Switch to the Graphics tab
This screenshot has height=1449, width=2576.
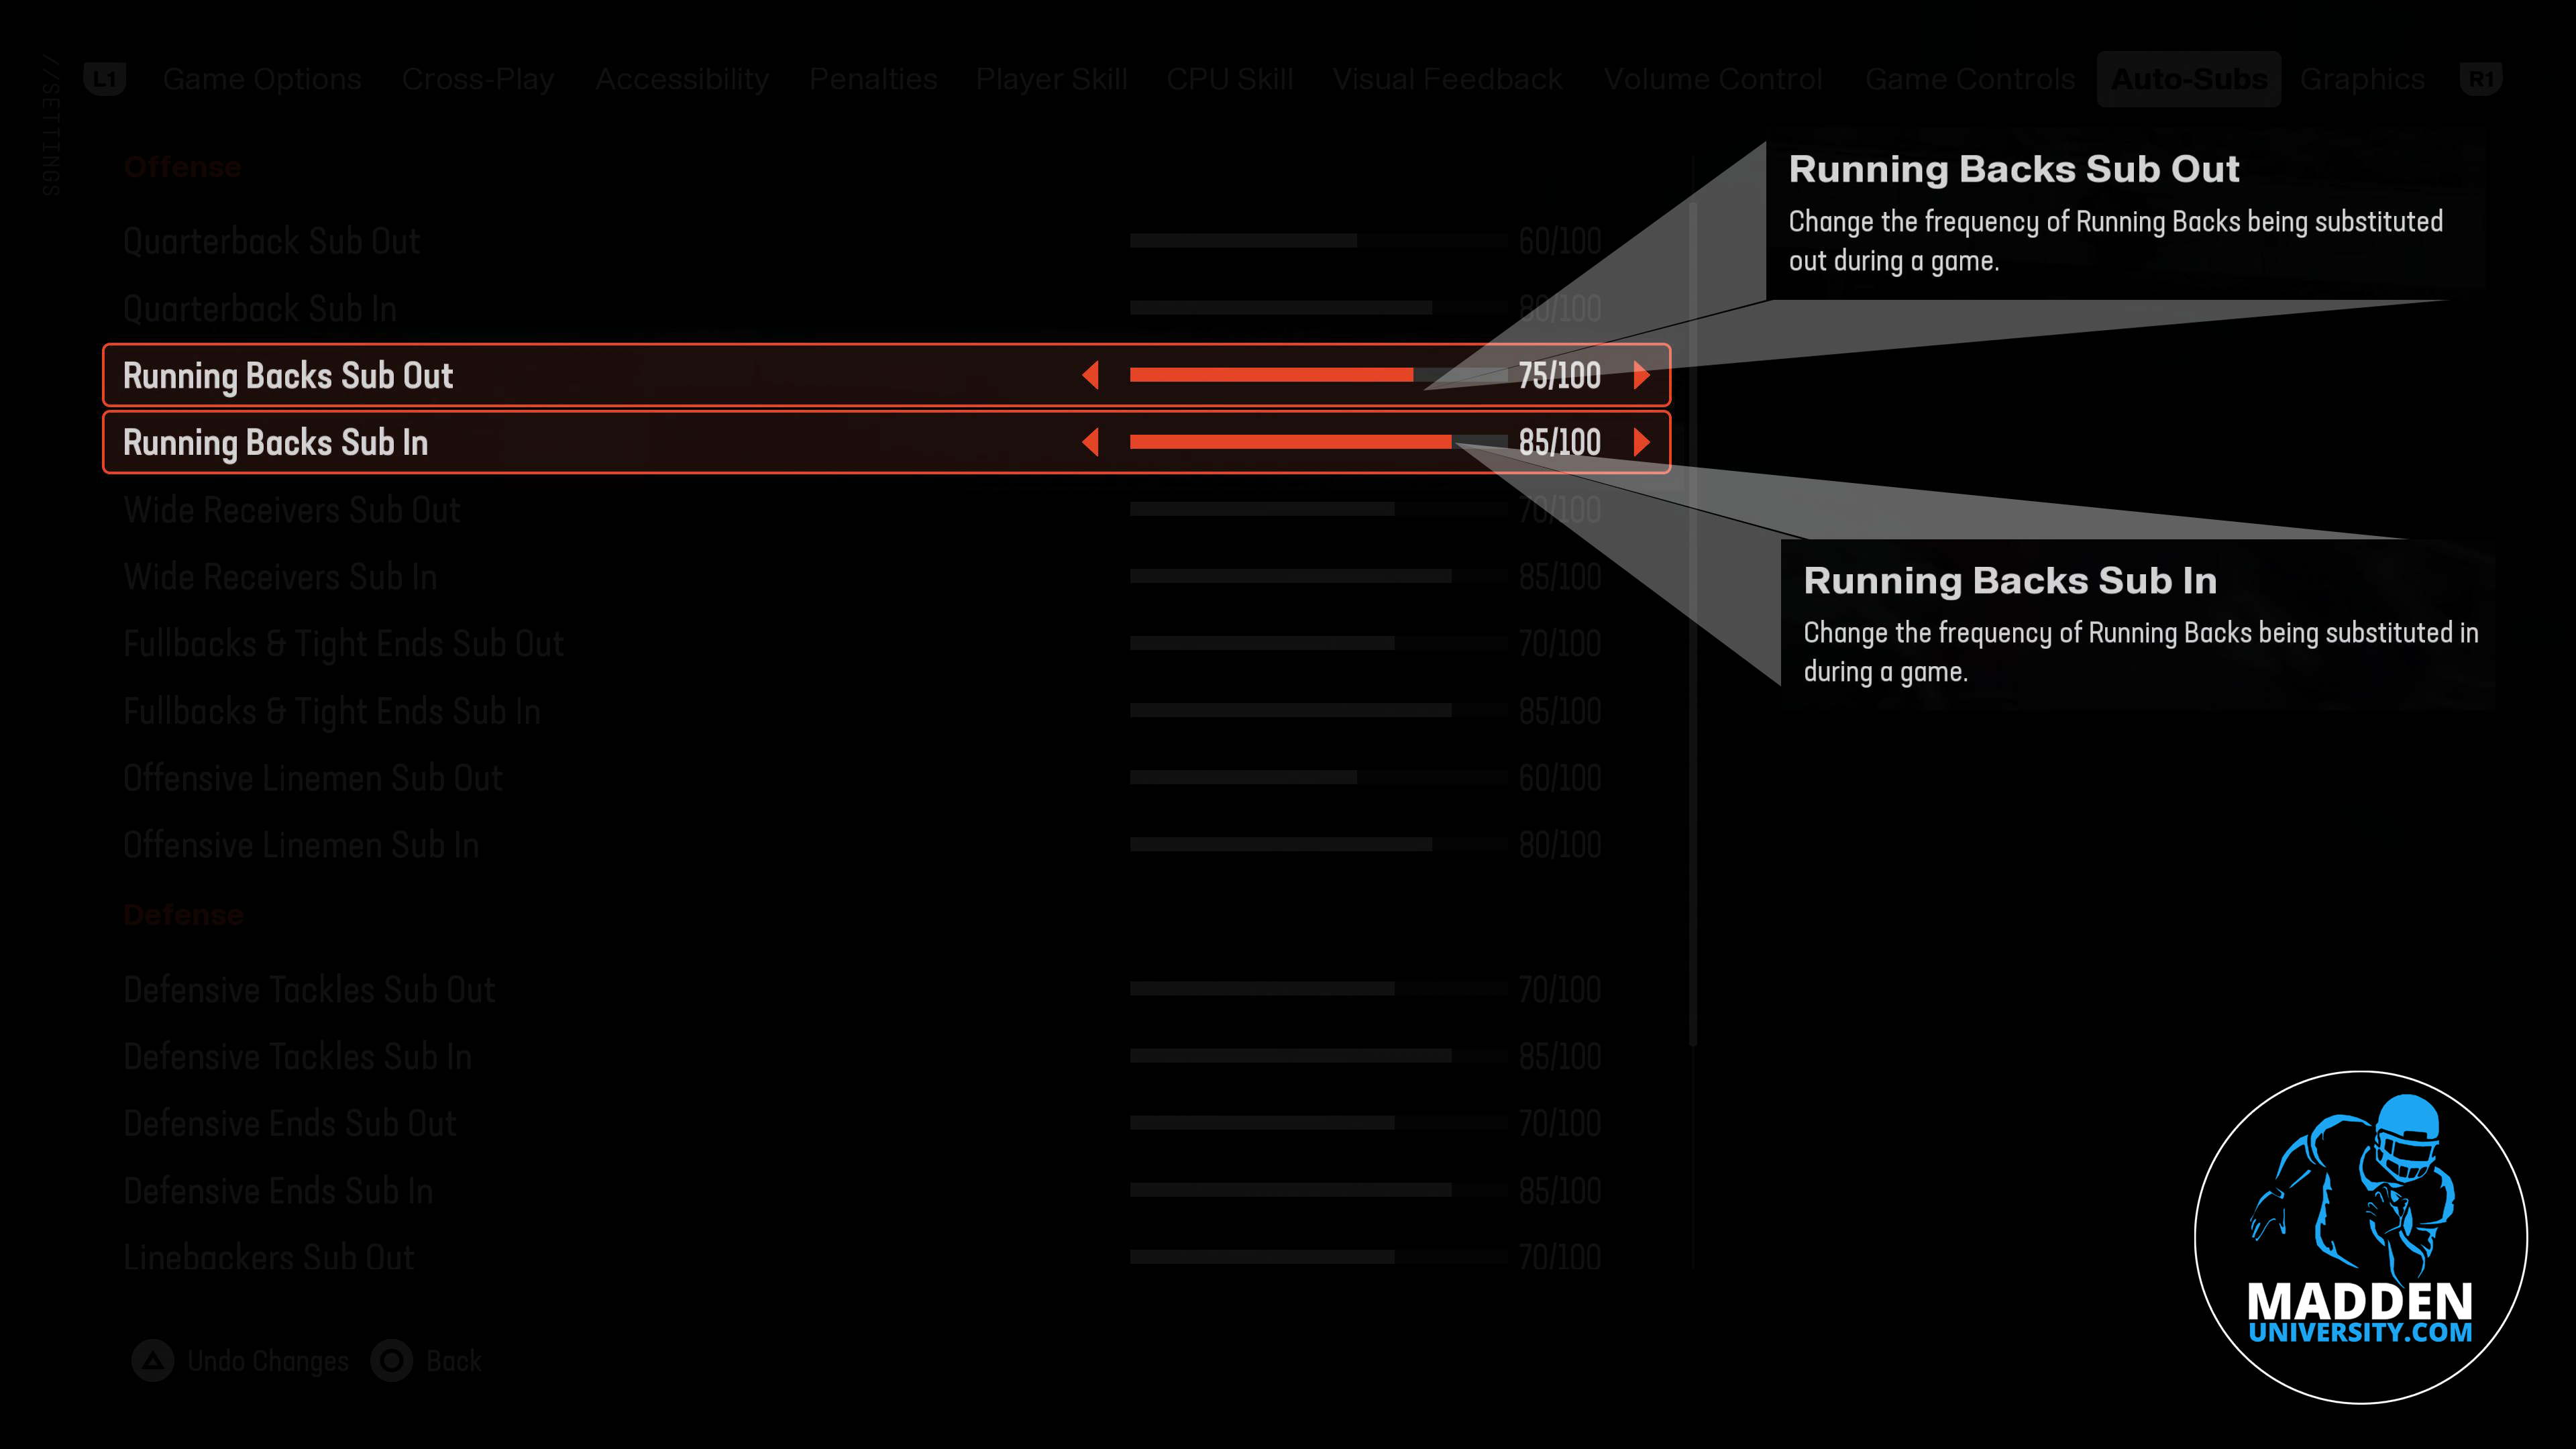click(x=2362, y=79)
